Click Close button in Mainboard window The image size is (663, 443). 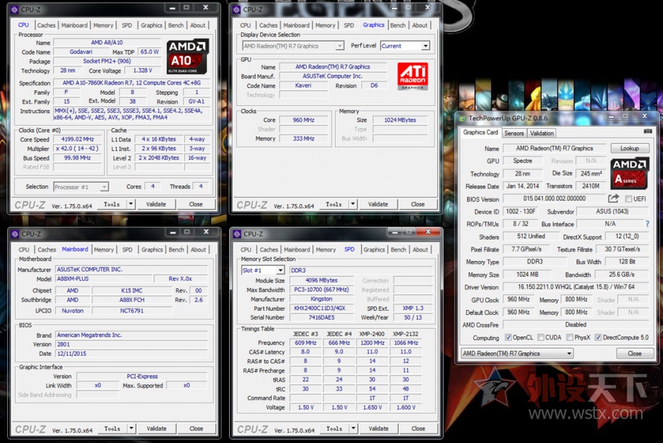(196, 428)
